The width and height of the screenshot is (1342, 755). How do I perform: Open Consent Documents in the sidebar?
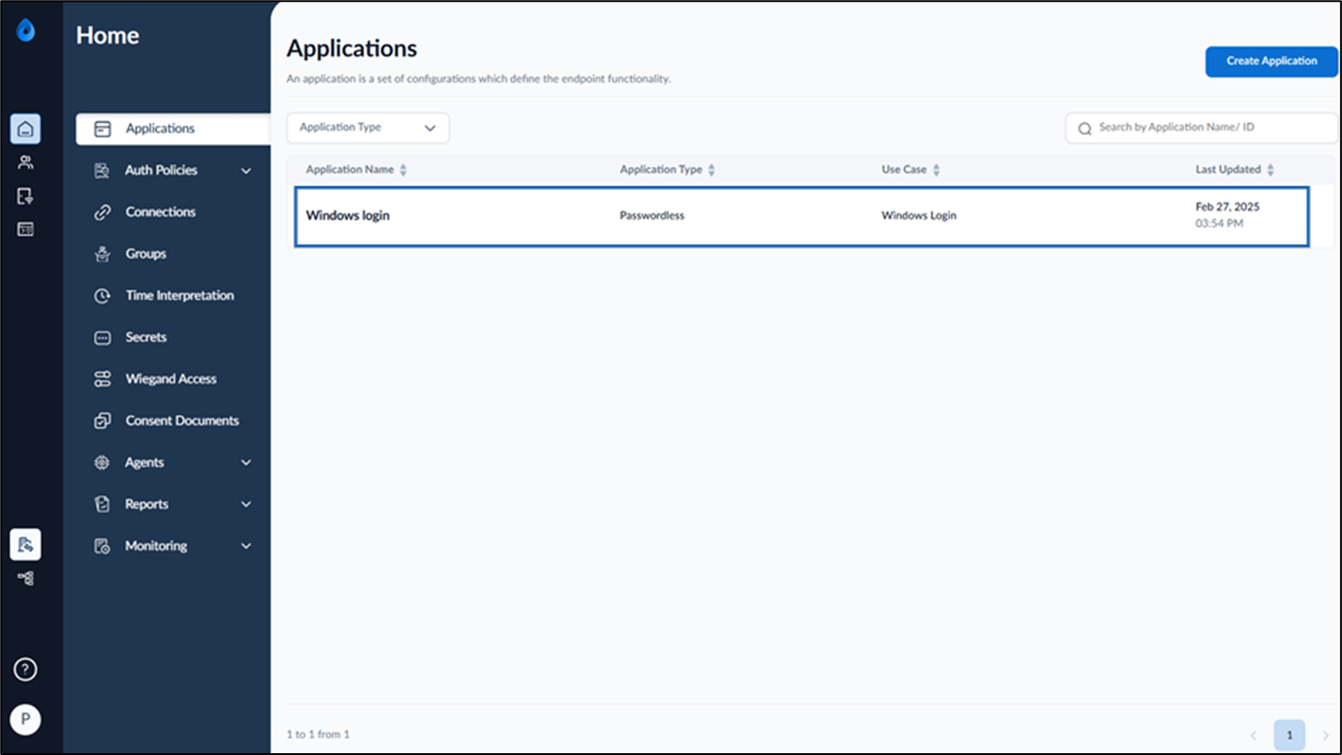pos(183,421)
